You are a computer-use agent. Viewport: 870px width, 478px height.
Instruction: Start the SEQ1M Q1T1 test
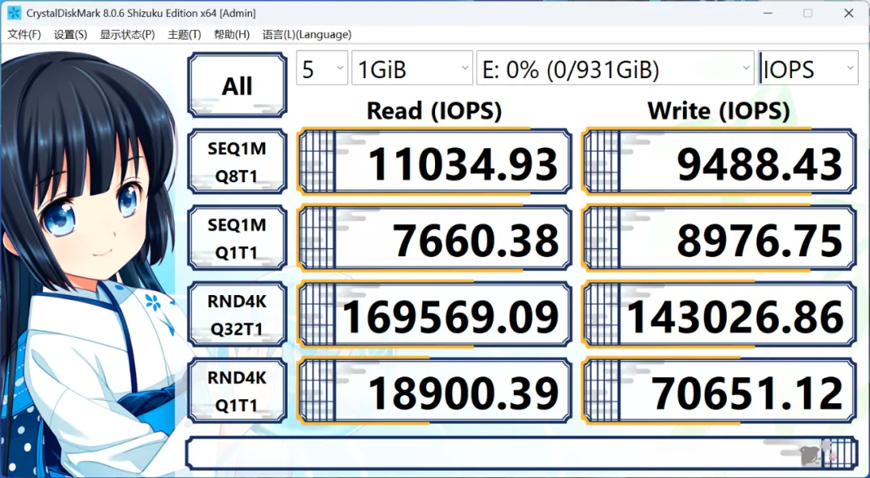click(x=237, y=238)
